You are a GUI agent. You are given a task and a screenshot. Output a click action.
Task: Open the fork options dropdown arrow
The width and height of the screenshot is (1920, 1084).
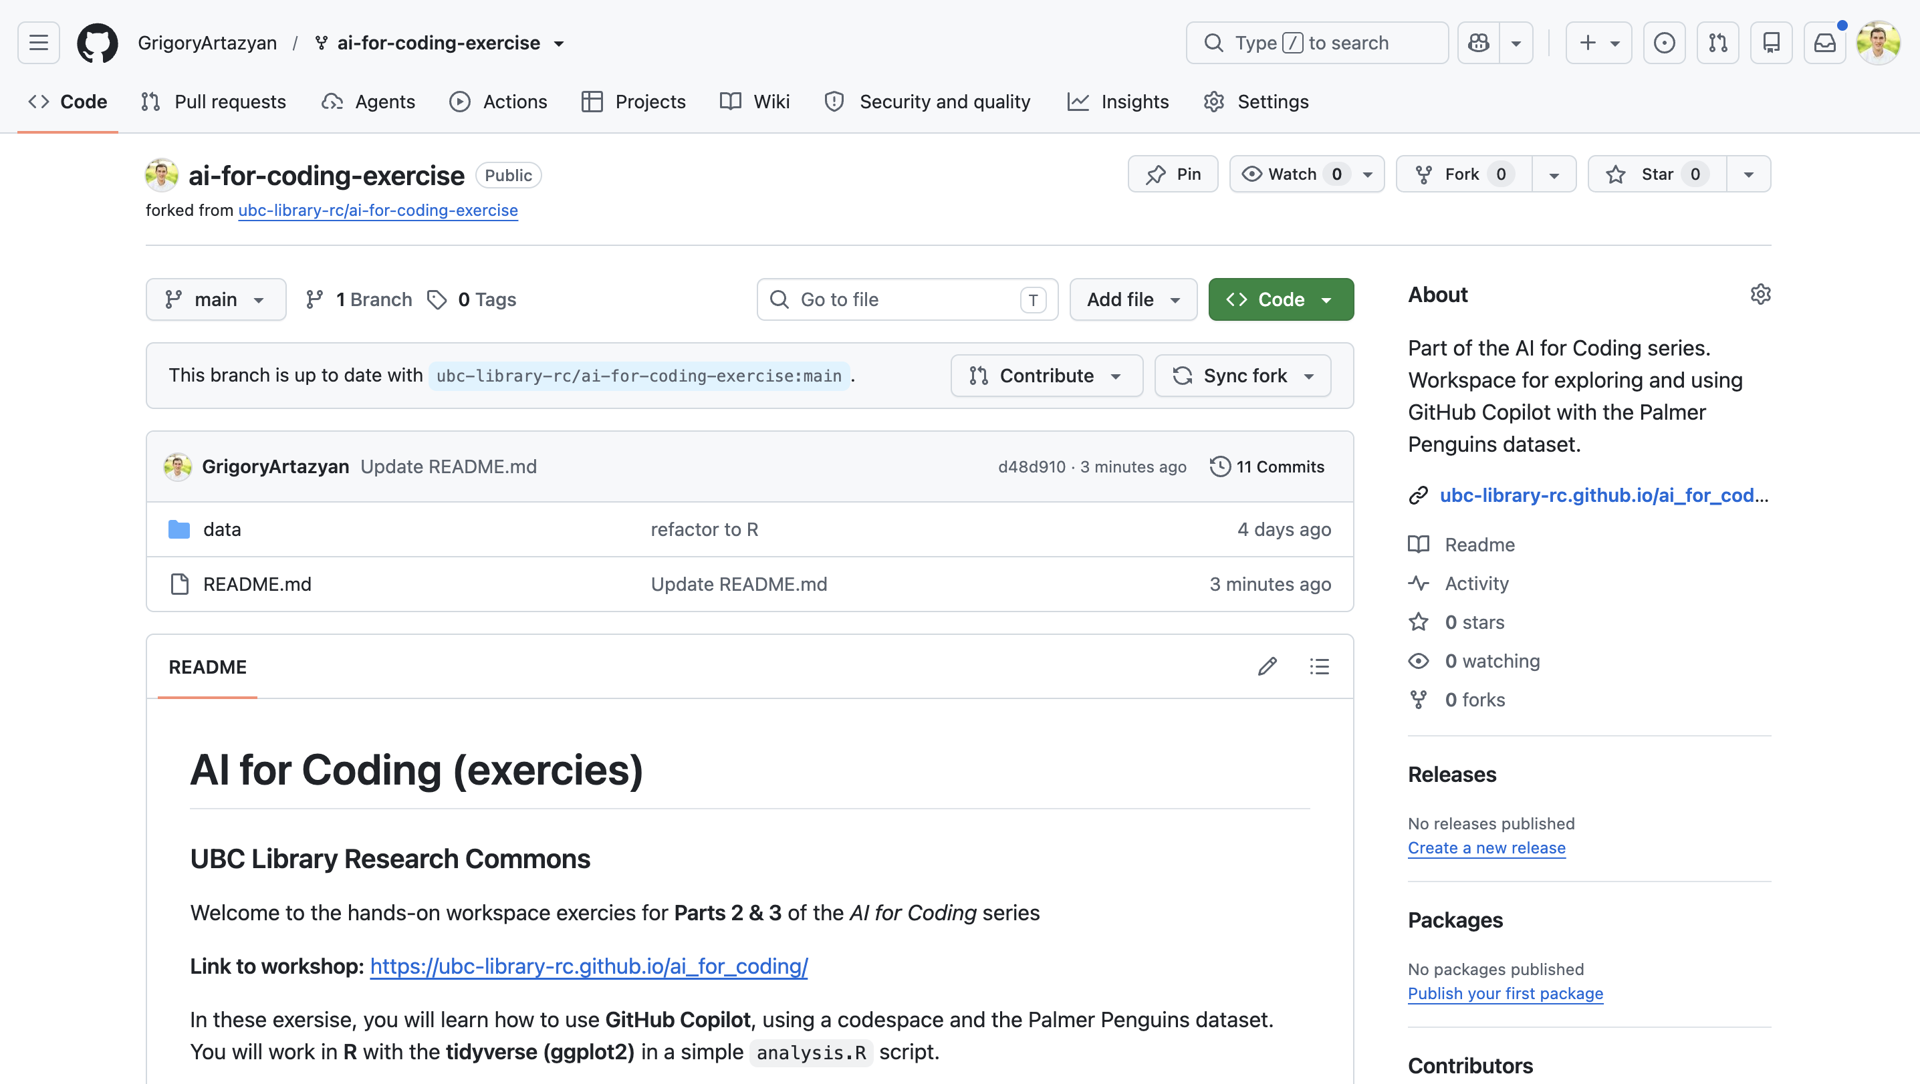pyautogui.click(x=1554, y=174)
